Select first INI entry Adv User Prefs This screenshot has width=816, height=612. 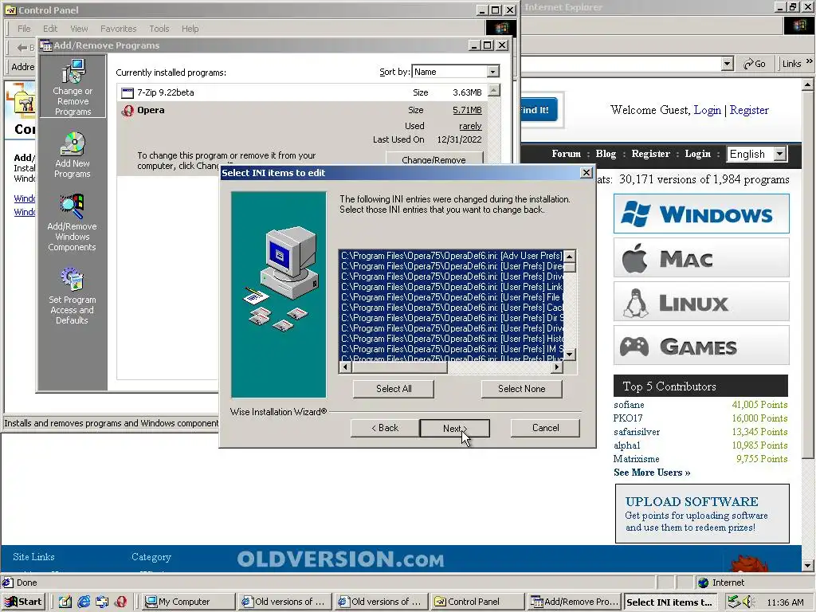coord(451,256)
